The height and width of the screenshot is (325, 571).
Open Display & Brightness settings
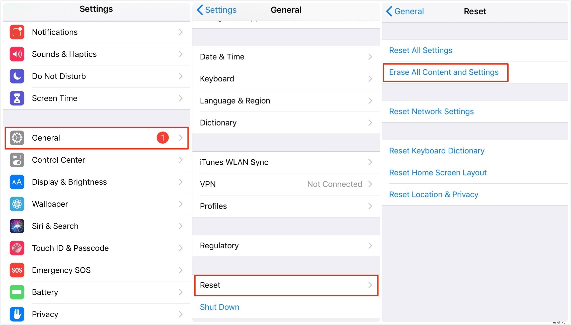[x=96, y=182]
